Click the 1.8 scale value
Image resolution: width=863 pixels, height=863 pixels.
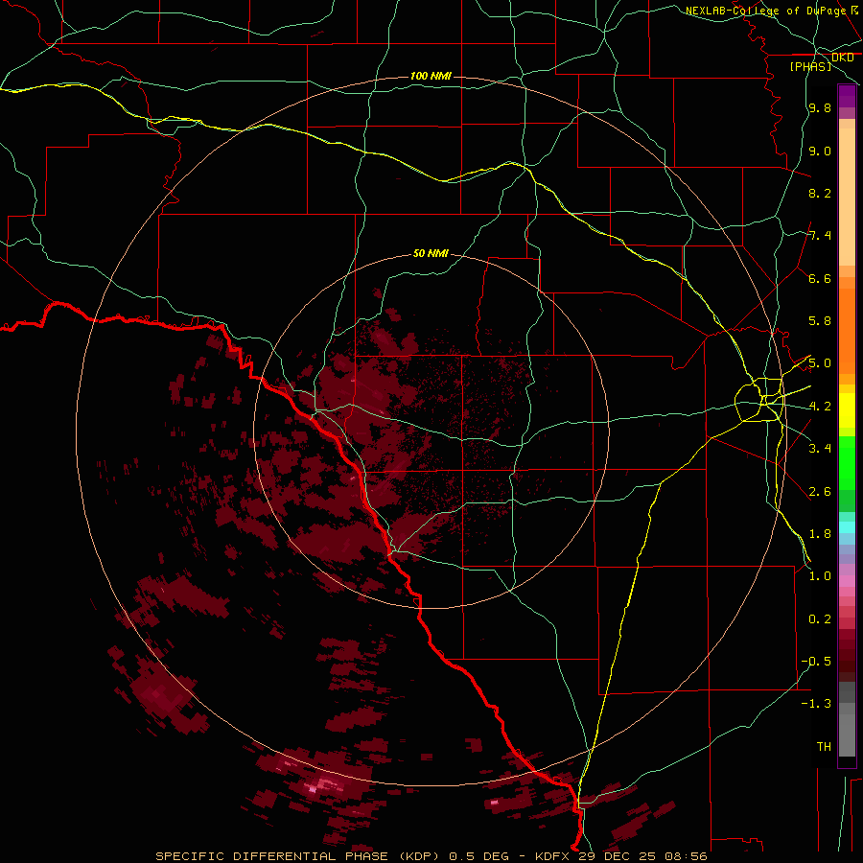pyautogui.click(x=820, y=534)
